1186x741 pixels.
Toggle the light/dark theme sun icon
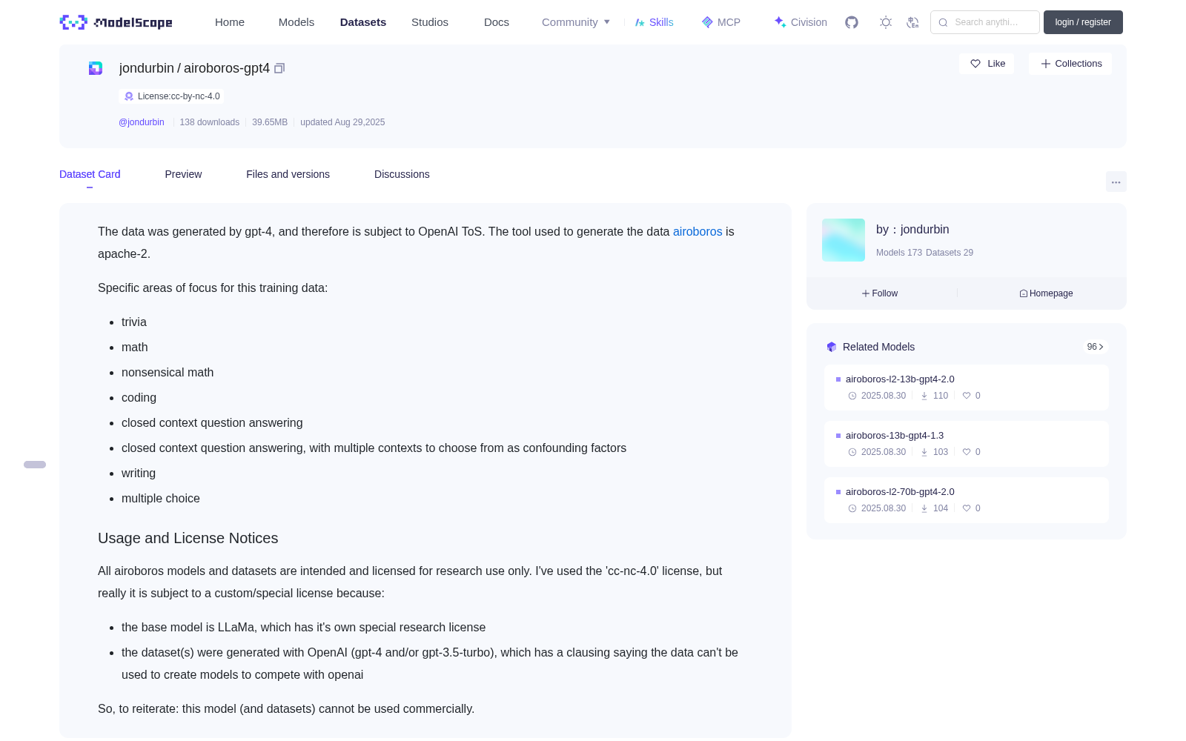click(885, 22)
